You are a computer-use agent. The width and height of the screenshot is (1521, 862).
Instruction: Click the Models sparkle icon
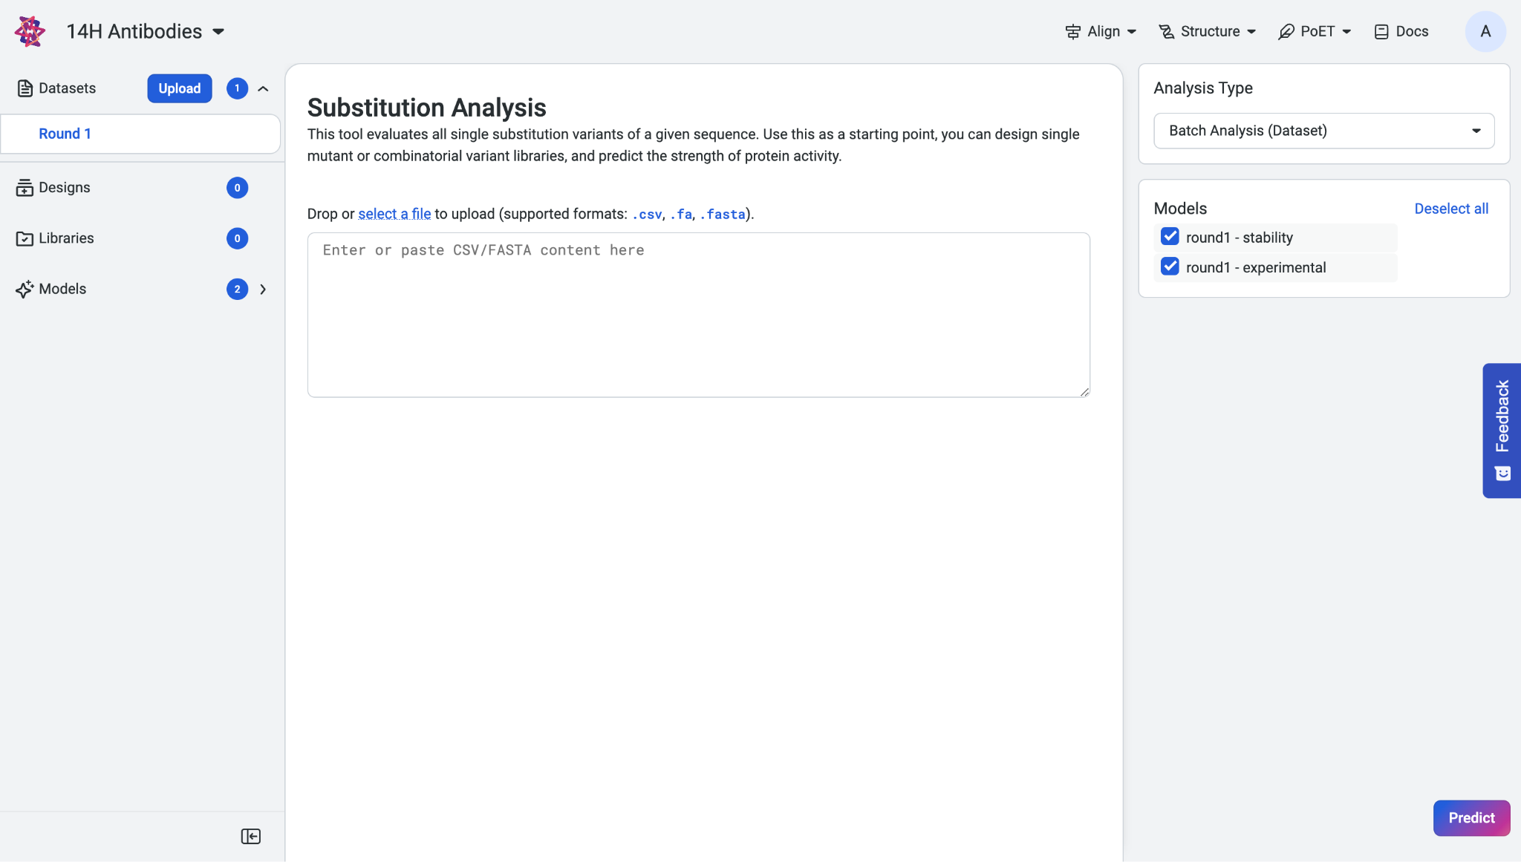25,289
